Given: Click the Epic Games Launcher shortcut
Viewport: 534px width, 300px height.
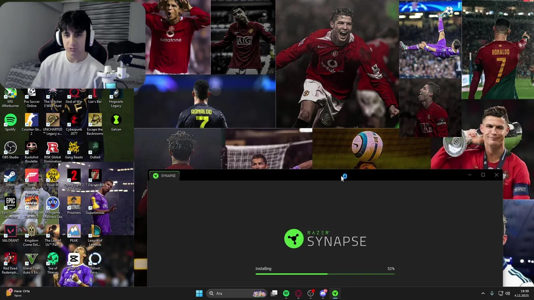Looking at the screenshot, I should coord(10,208).
